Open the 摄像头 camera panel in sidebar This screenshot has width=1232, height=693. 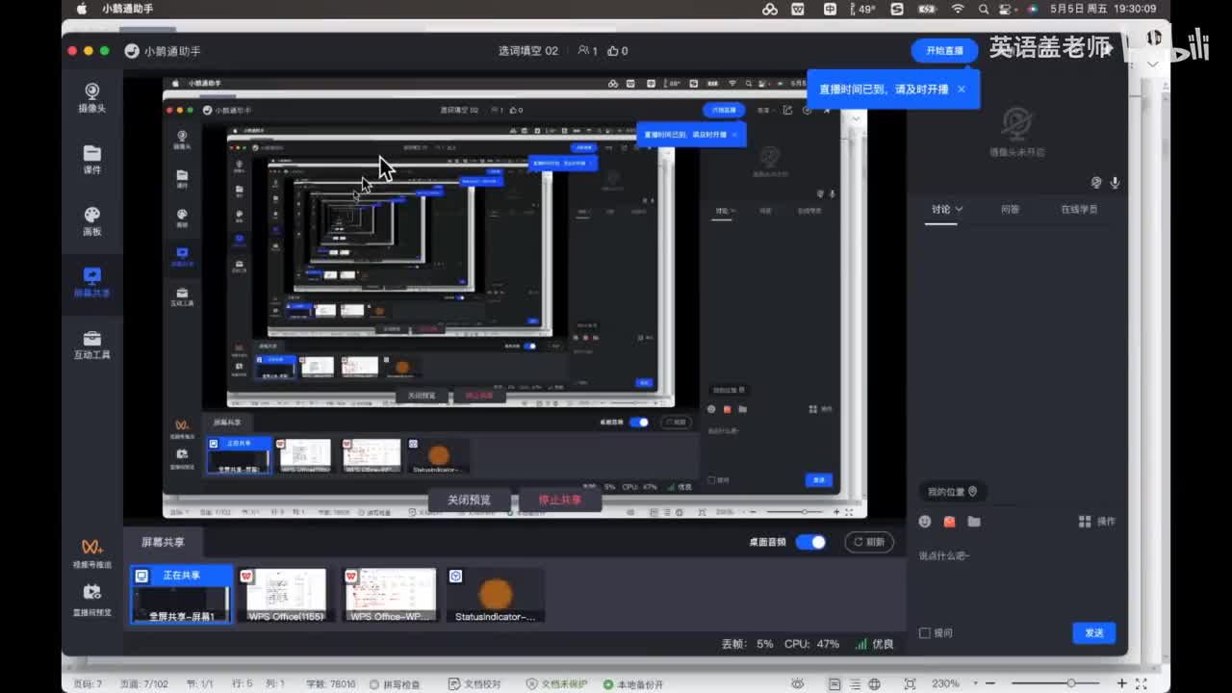click(x=92, y=98)
